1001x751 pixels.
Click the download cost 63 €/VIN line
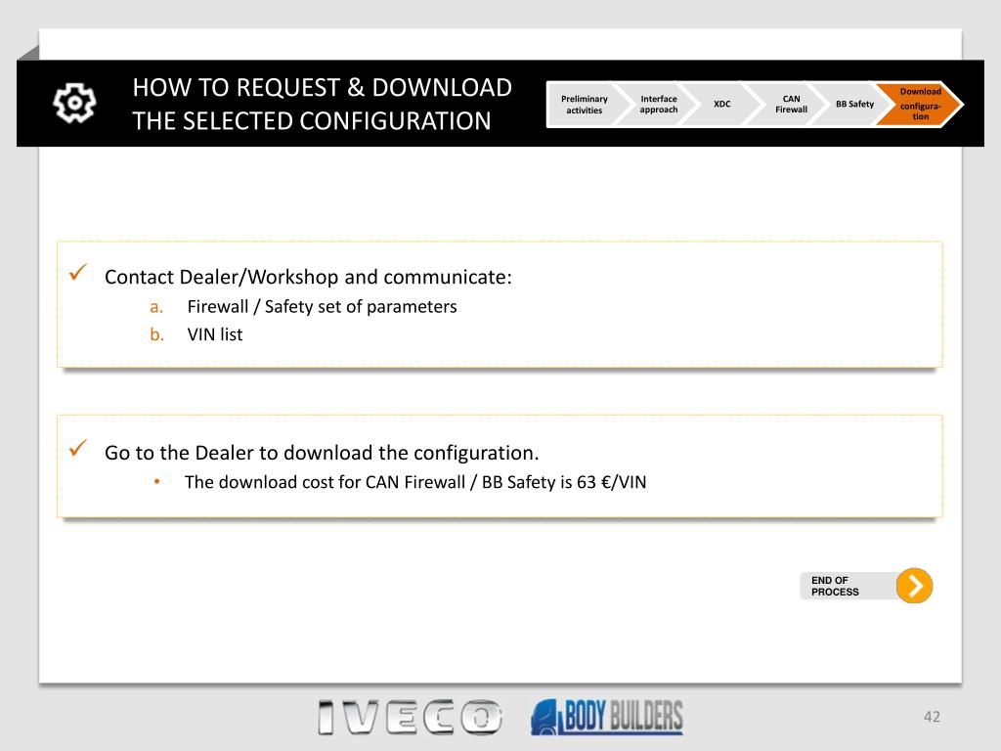[415, 482]
